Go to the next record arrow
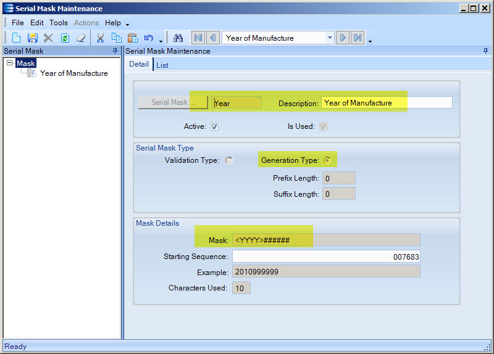The height and width of the screenshot is (354, 494). [x=343, y=38]
